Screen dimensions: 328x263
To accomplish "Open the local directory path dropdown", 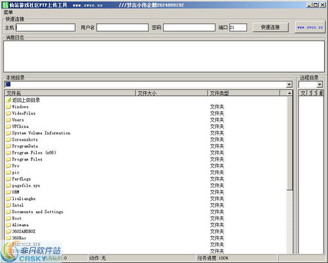I will click(289, 84).
